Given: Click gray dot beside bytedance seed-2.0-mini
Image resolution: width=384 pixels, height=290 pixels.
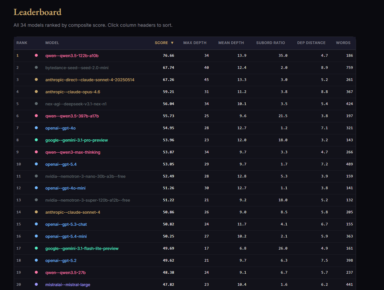Looking at the screenshot, I should [36, 68].
